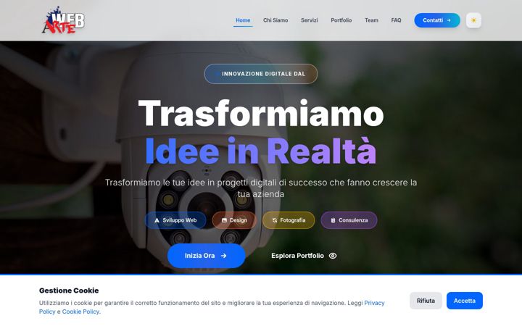
Task: Open the Servizi menu item
Action: pyautogui.click(x=310, y=20)
